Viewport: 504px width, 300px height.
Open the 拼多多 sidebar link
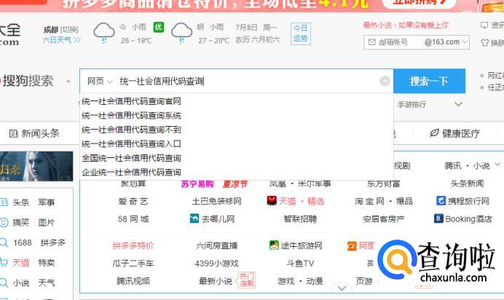pos(53,242)
